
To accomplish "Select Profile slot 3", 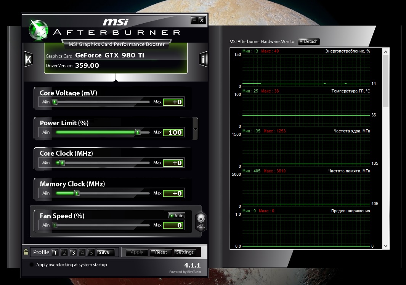I will [x=73, y=252].
